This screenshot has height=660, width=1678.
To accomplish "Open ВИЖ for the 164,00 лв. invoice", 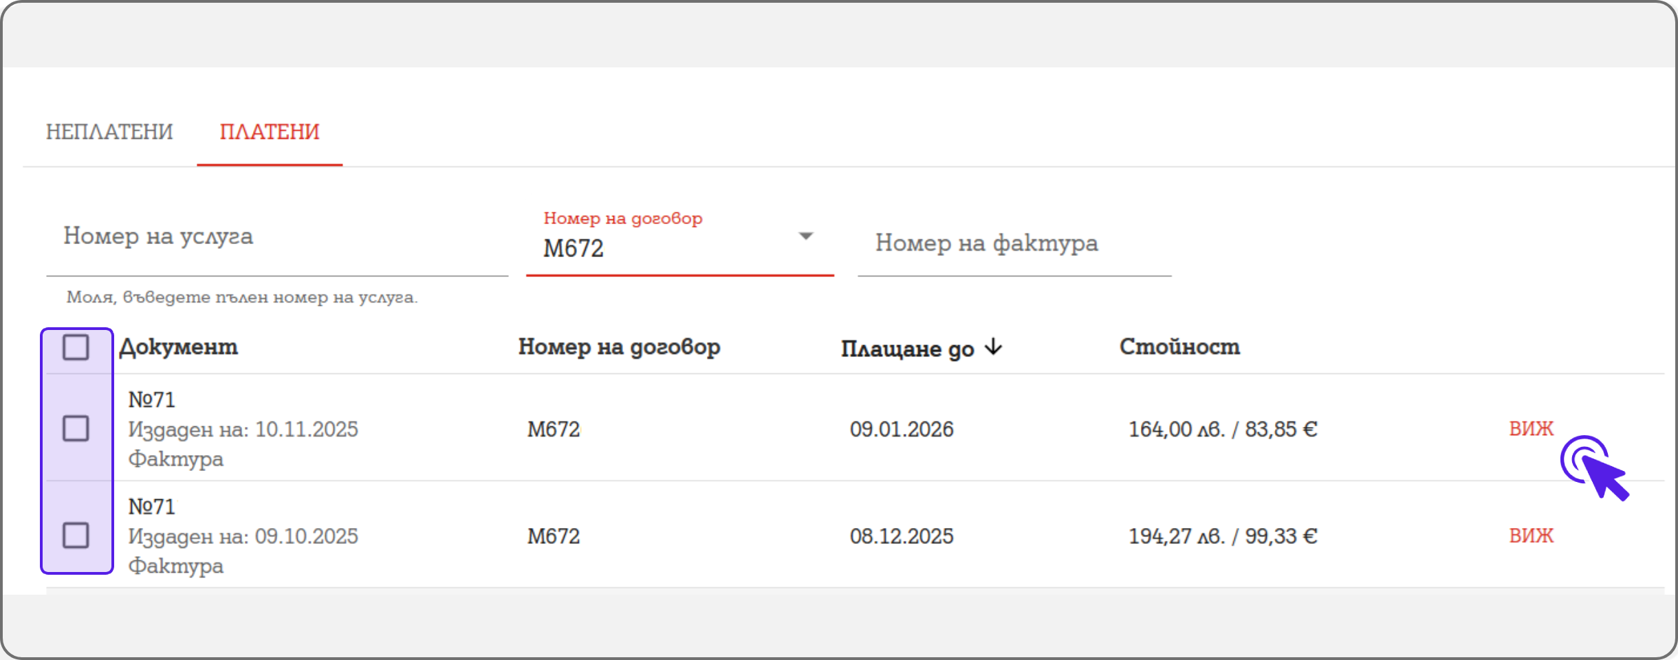I will [1531, 428].
